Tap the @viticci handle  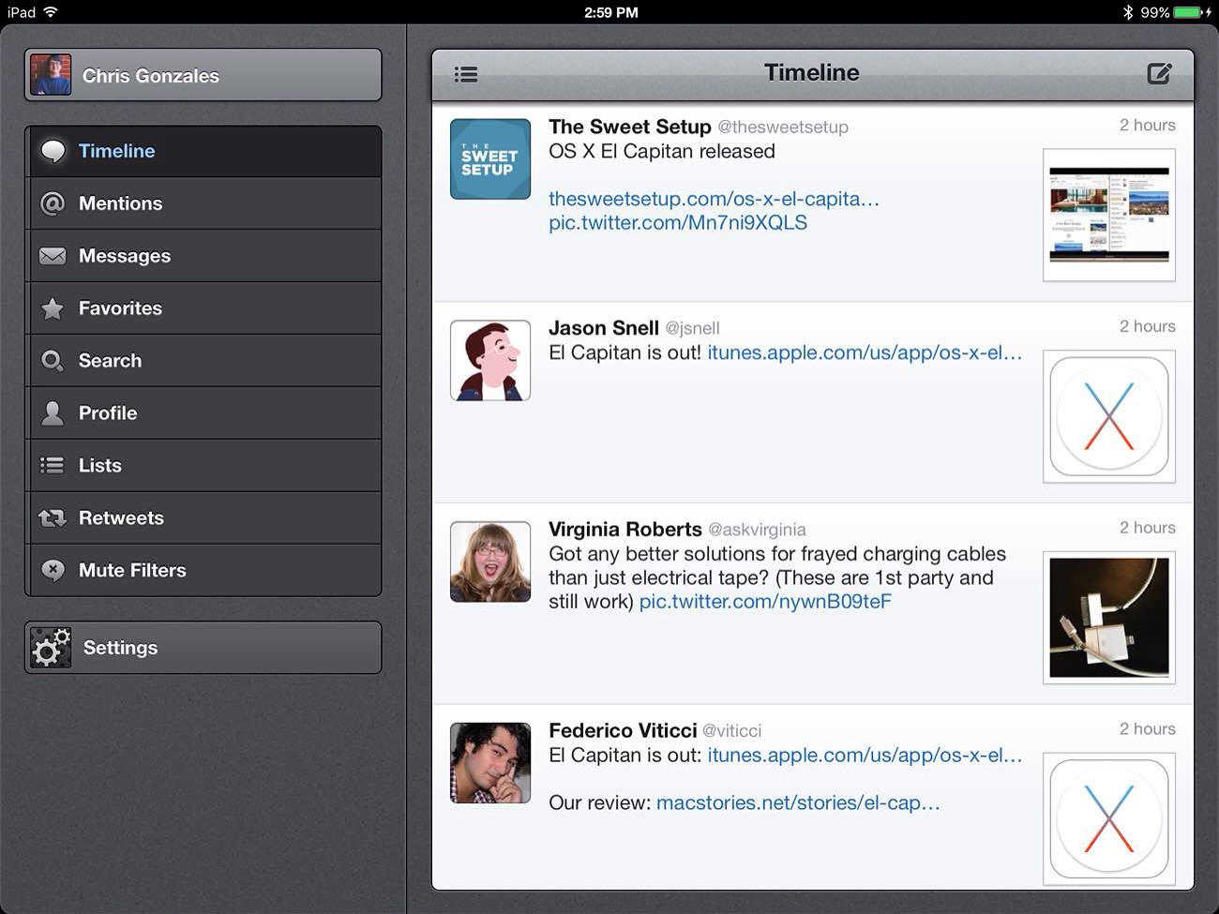pos(732,731)
